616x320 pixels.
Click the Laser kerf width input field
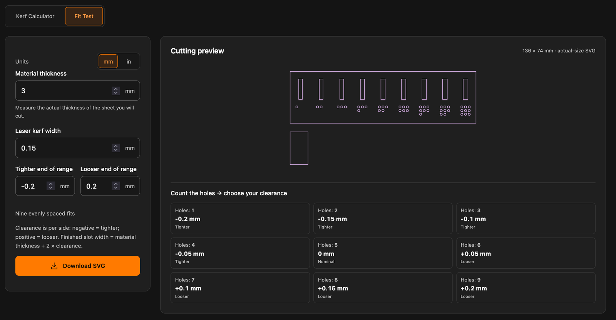point(77,148)
